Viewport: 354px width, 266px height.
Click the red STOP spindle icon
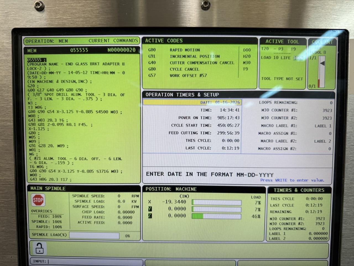click(x=38, y=200)
